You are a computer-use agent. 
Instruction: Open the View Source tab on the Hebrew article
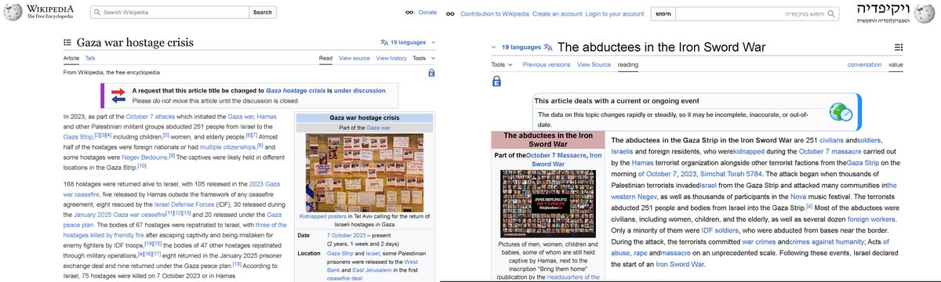coord(594,64)
